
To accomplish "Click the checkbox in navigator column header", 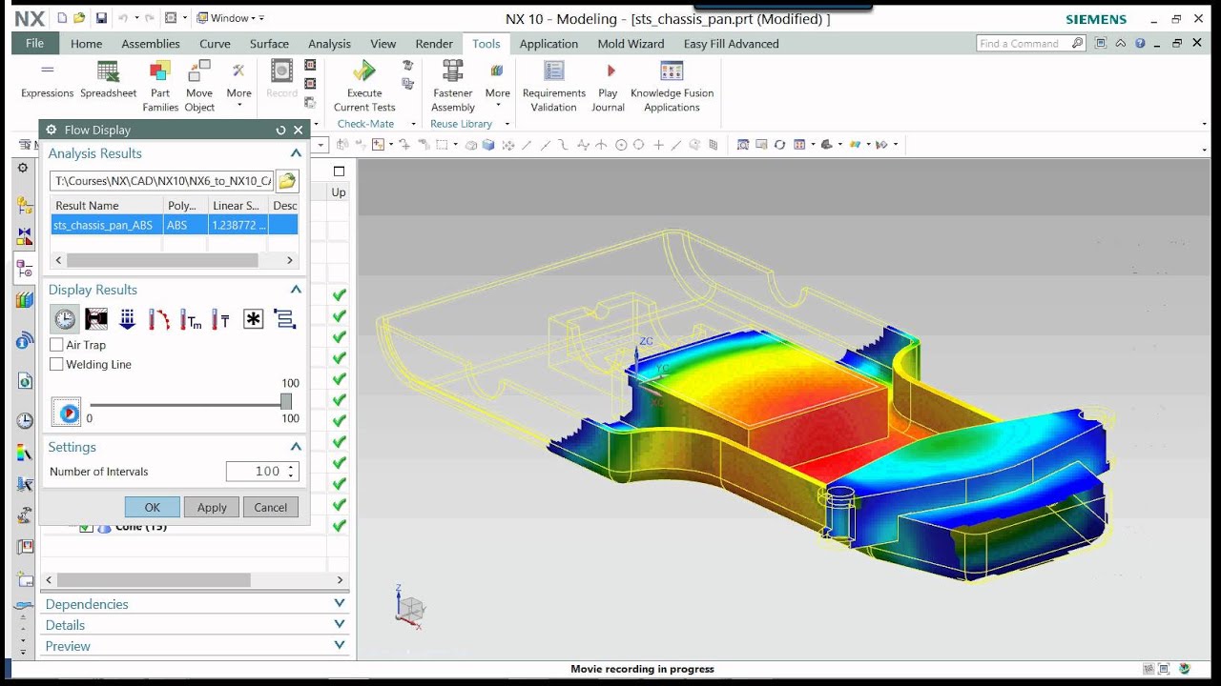I will (x=339, y=171).
